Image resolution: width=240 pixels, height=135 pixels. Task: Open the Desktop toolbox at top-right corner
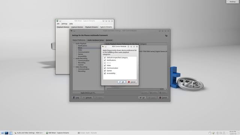(x=232, y=1)
